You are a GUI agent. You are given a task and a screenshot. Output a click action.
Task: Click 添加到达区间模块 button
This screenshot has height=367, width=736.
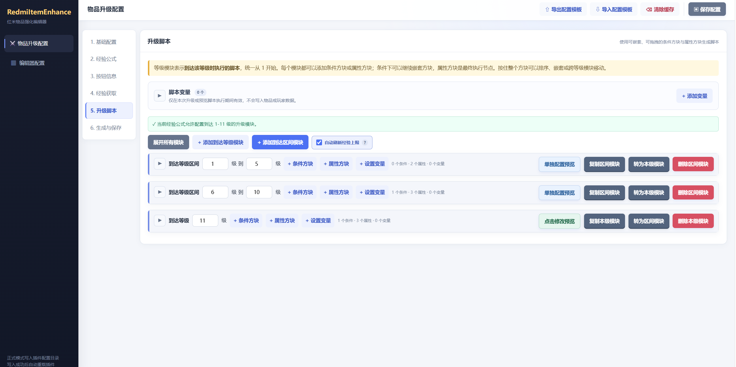coord(280,142)
